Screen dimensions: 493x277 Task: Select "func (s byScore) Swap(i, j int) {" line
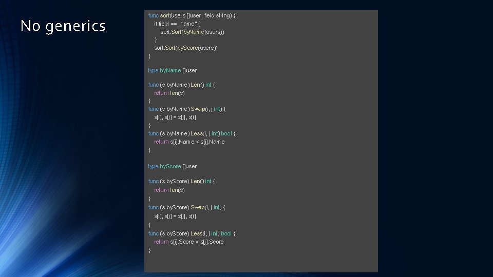point(187,207)
